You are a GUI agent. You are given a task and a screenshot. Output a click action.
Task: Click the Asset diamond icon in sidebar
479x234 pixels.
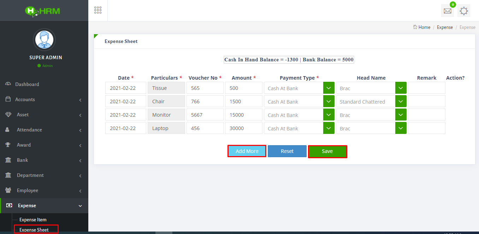[8, 115]
